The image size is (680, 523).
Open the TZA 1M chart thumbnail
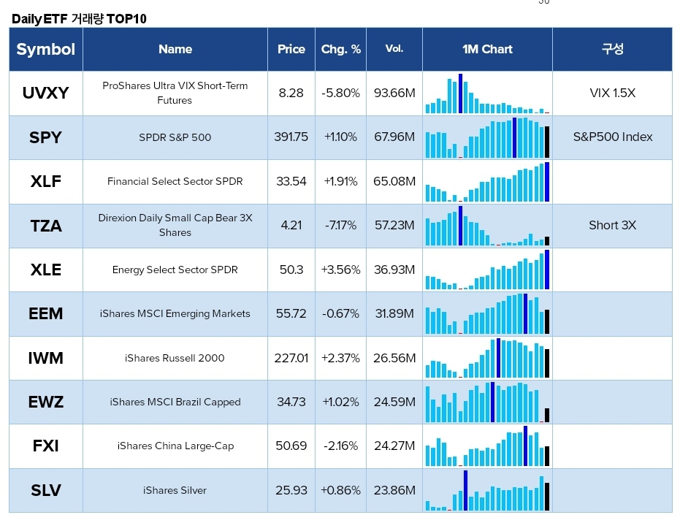coord(487,226)
